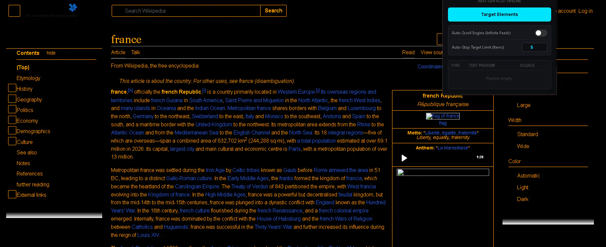
Task: Select the Dark color option
Action: click(x=523, y=199)
